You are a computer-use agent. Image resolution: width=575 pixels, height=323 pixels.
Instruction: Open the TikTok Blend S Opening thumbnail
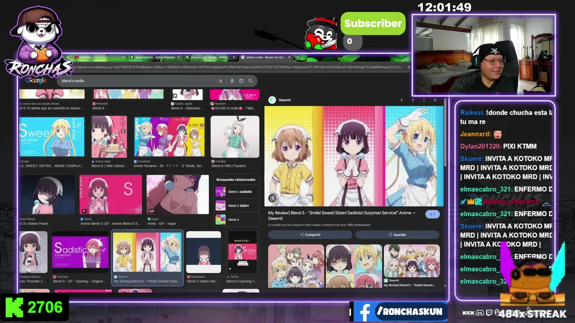tap(242, 252)
